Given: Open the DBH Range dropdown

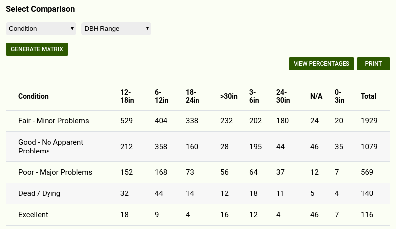Looking at the screenshot, I should click(116, 29).
